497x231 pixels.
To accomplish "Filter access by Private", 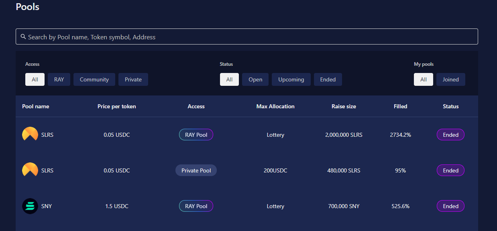I will click(x=133, y=79).
